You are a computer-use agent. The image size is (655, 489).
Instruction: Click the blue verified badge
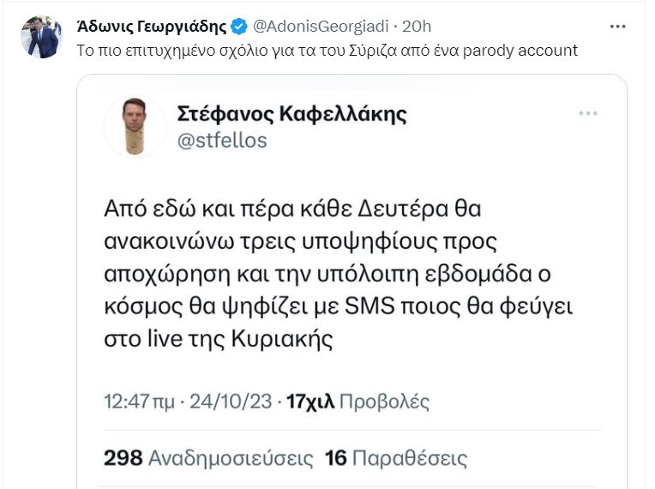[238, 27]
